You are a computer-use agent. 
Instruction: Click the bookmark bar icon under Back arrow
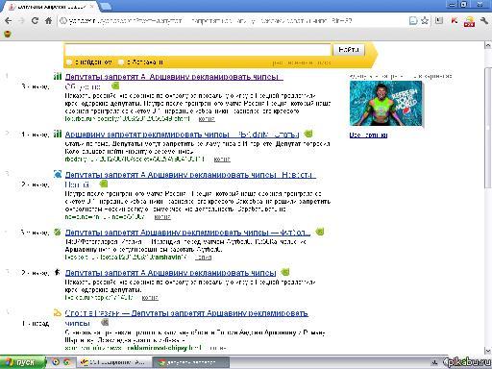(7, 34)
